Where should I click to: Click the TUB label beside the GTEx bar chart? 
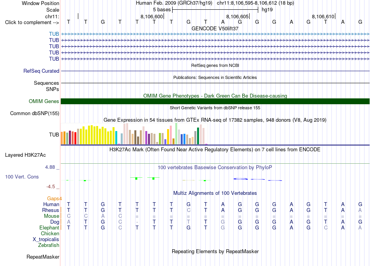pyautogui.click(x=54, y=135)
